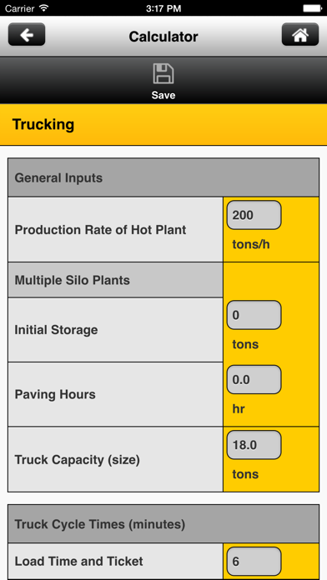Tap the Save label under the disk icon

pos(163,95)
